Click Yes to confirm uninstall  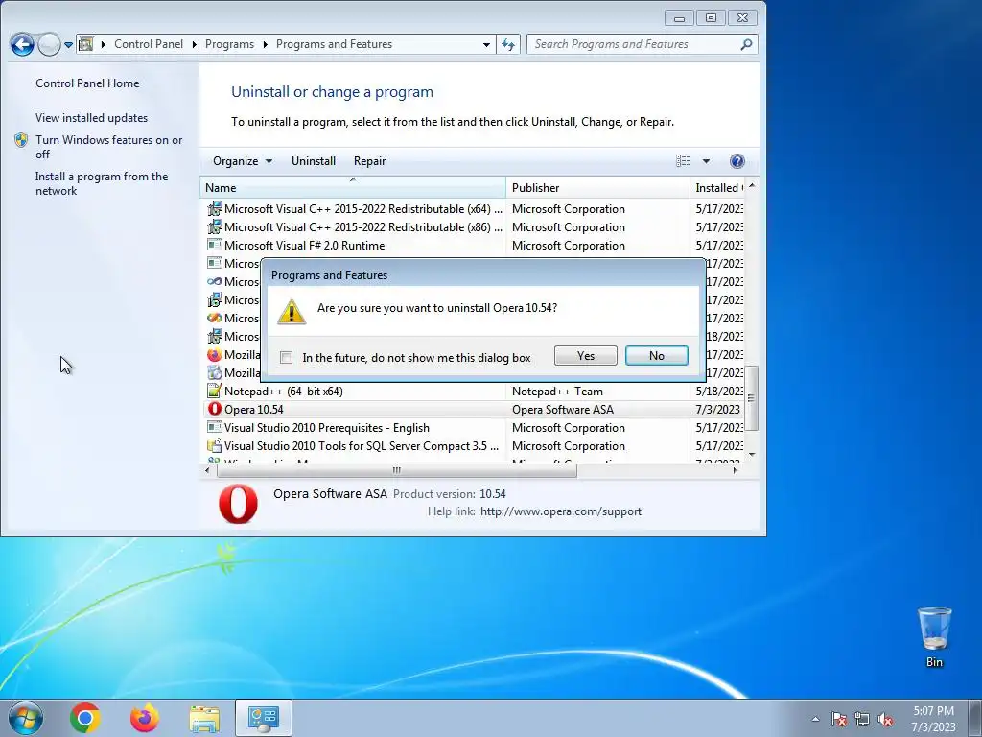coord(586,355)
